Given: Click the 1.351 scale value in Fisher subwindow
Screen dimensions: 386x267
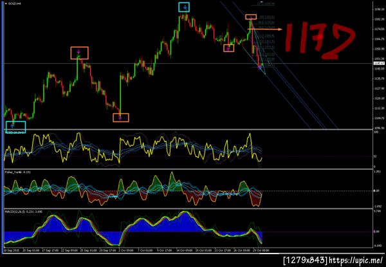Looking at the screenshot, I should click(x=378, y=172).
